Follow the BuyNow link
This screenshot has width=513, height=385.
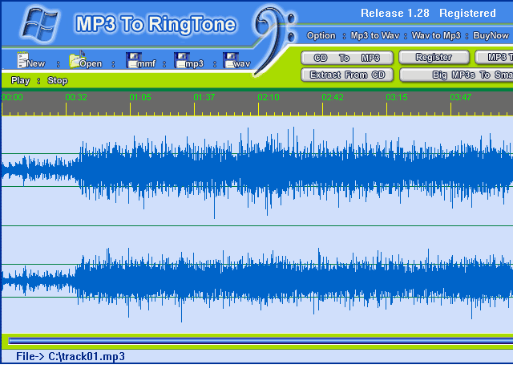tap(491, 35)
